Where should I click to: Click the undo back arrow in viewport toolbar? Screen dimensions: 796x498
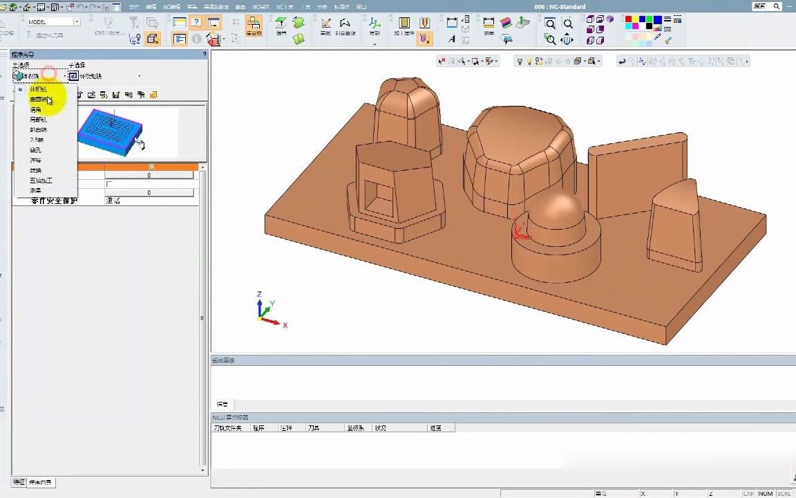(x=622, y=62)
